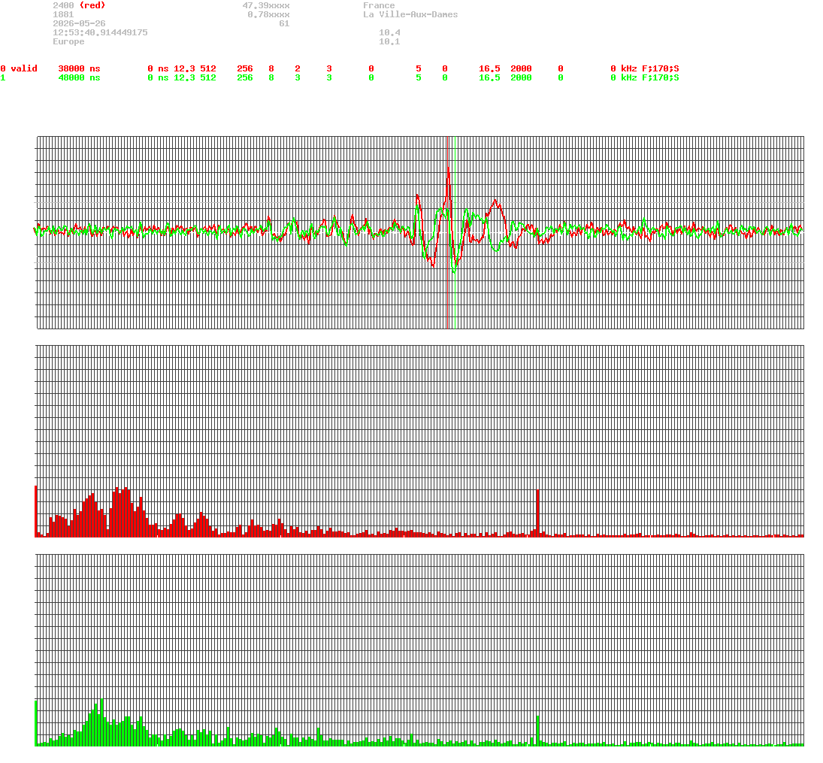Select "16.5" in the green channel row

tap(490, 77)
